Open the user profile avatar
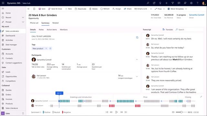The width and height of the screenshot is (207, 116). [203, 3]
